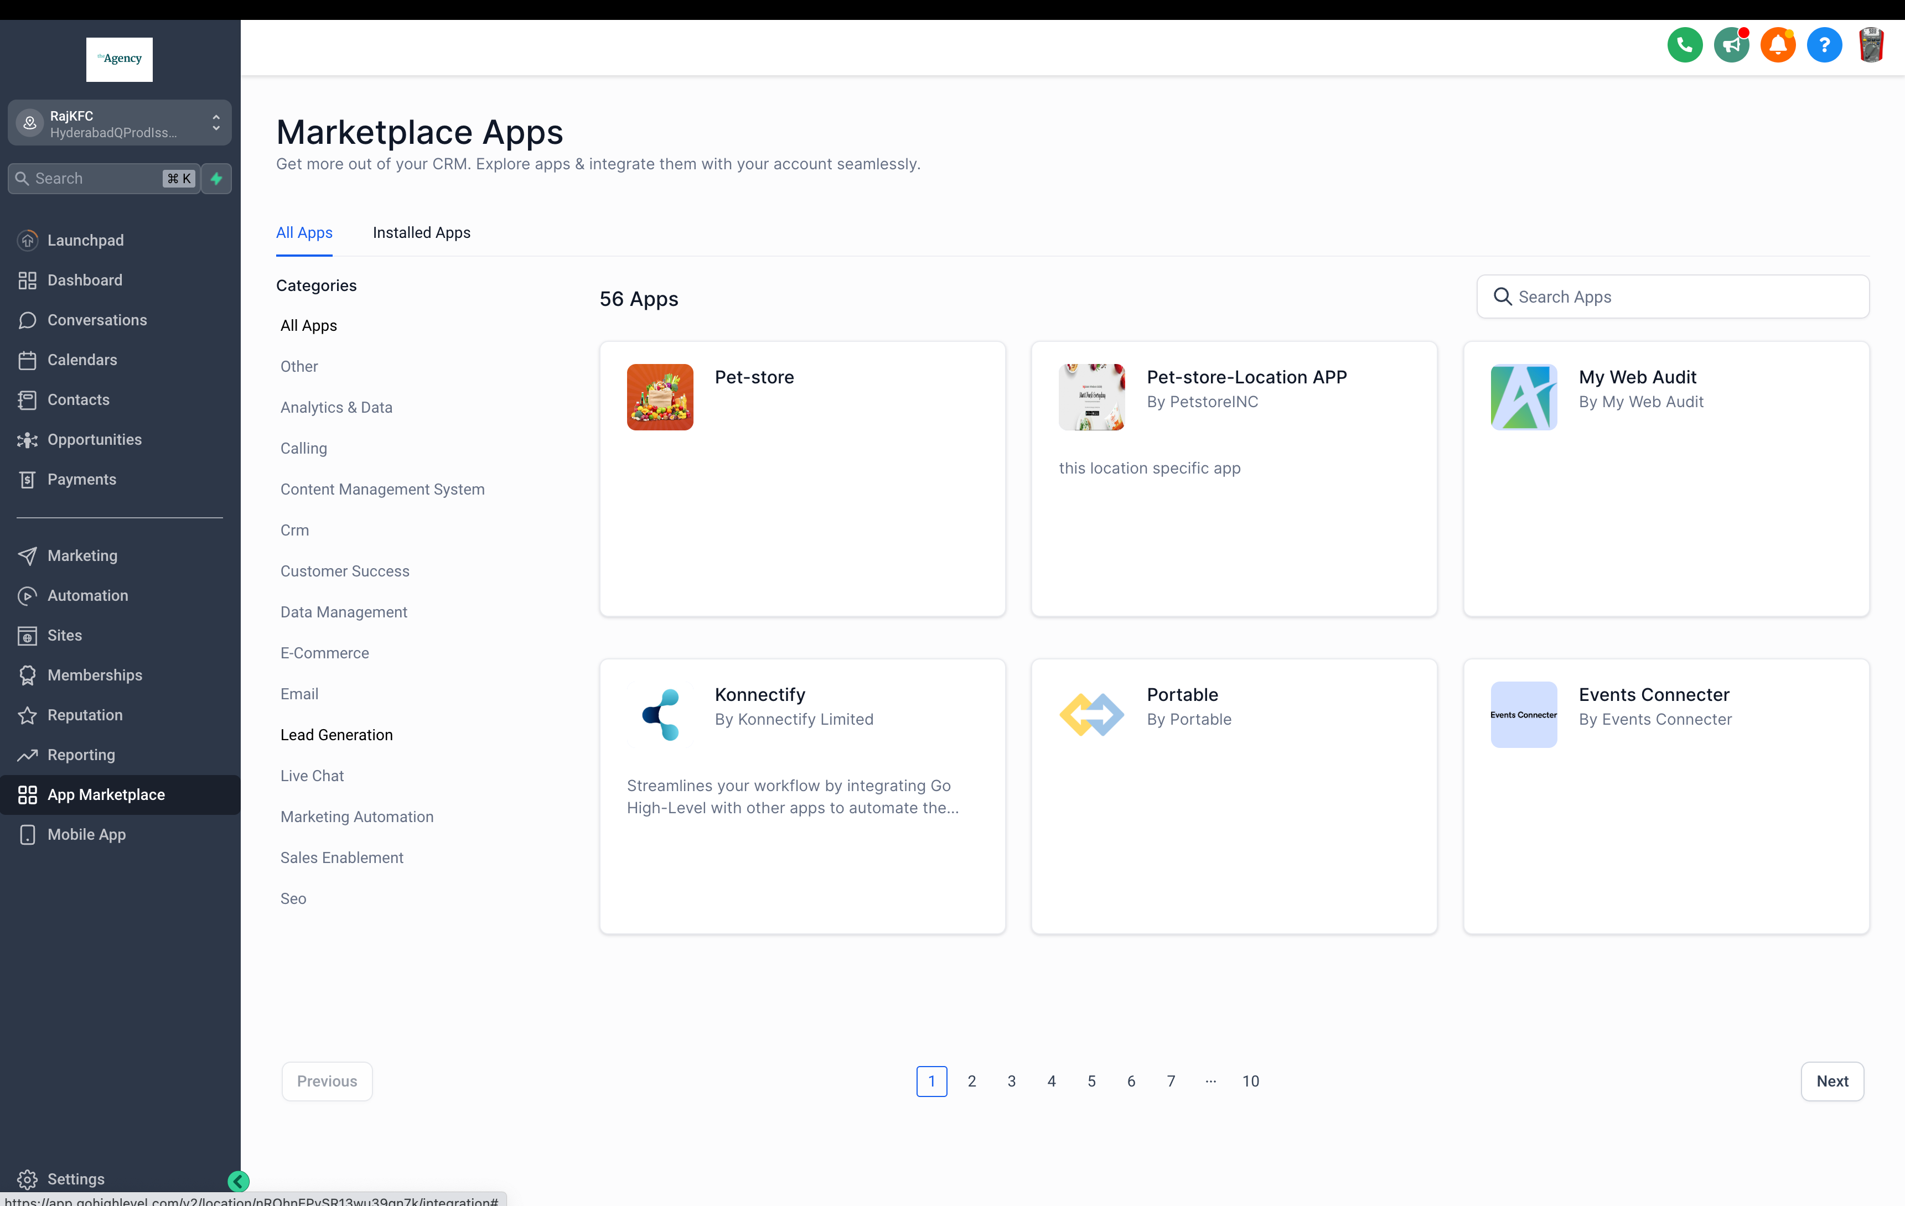The image size is (1905, 1206).
Task: Select the Lead Generation category
Action: 336,735
